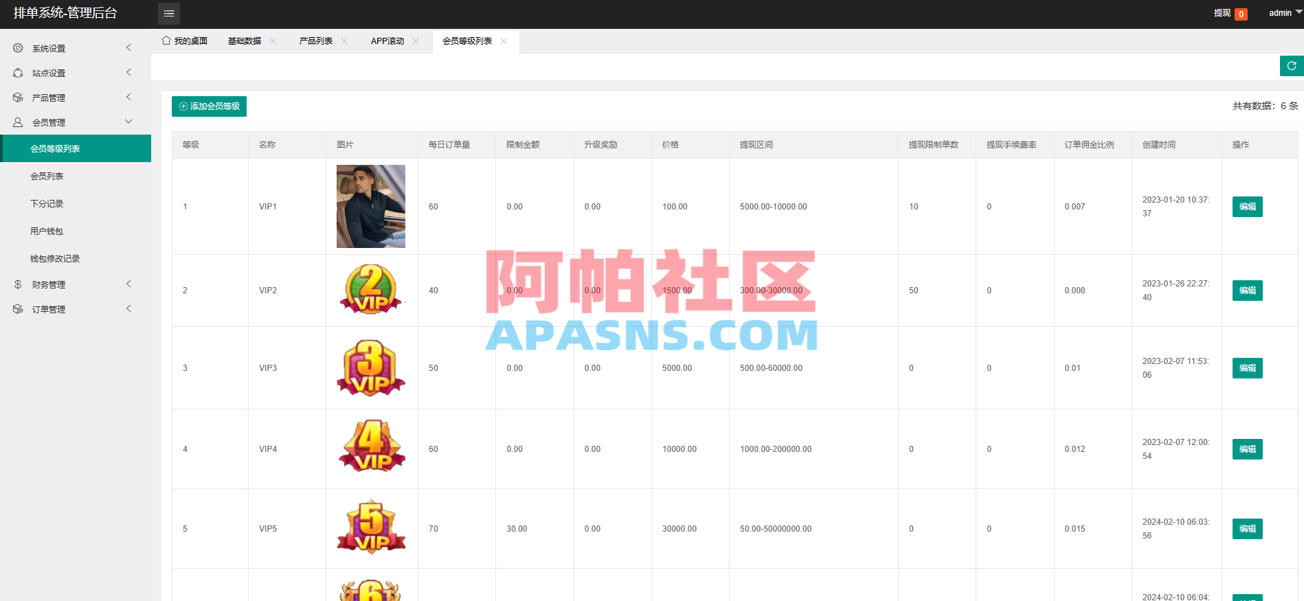Viewport: 1304px width, 601px height.
Task: Expand the 产品管理 menu chevron
Action: point(128,97)
